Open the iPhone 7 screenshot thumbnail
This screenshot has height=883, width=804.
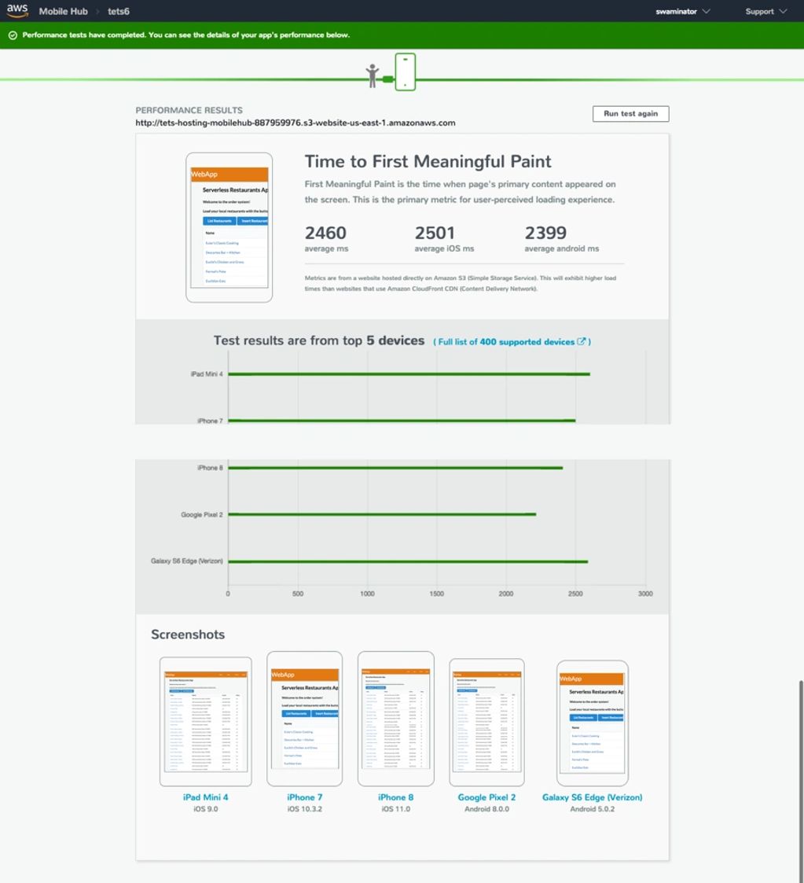click(x=305, y=718)
